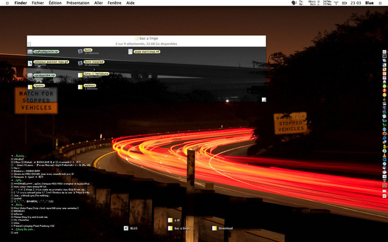Open the Fichier menu

38,3
